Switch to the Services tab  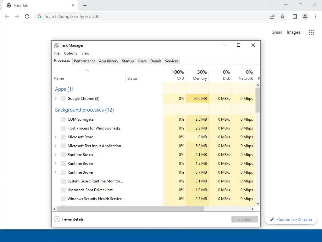172,61
